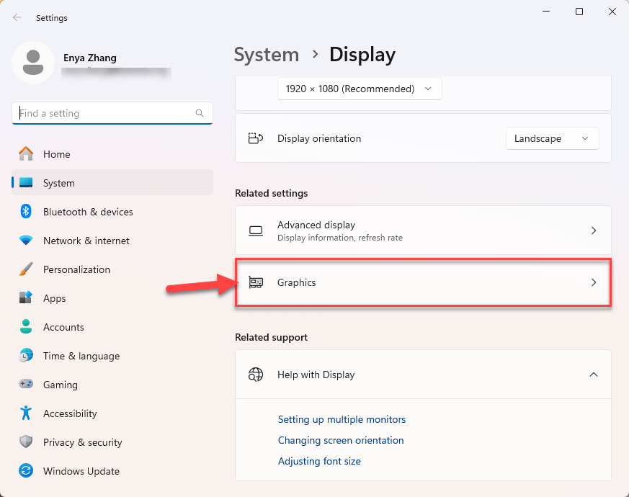Select Time & language in sidebar
The height and width of the screenshot is (497, 629).
(81, 356)
